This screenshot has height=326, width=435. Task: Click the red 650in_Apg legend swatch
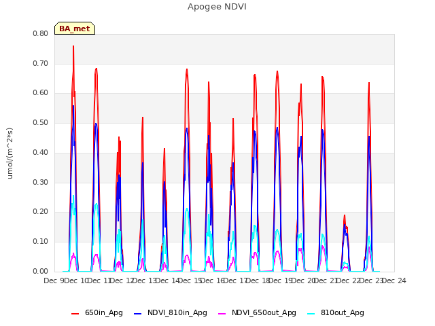point(75,313)
